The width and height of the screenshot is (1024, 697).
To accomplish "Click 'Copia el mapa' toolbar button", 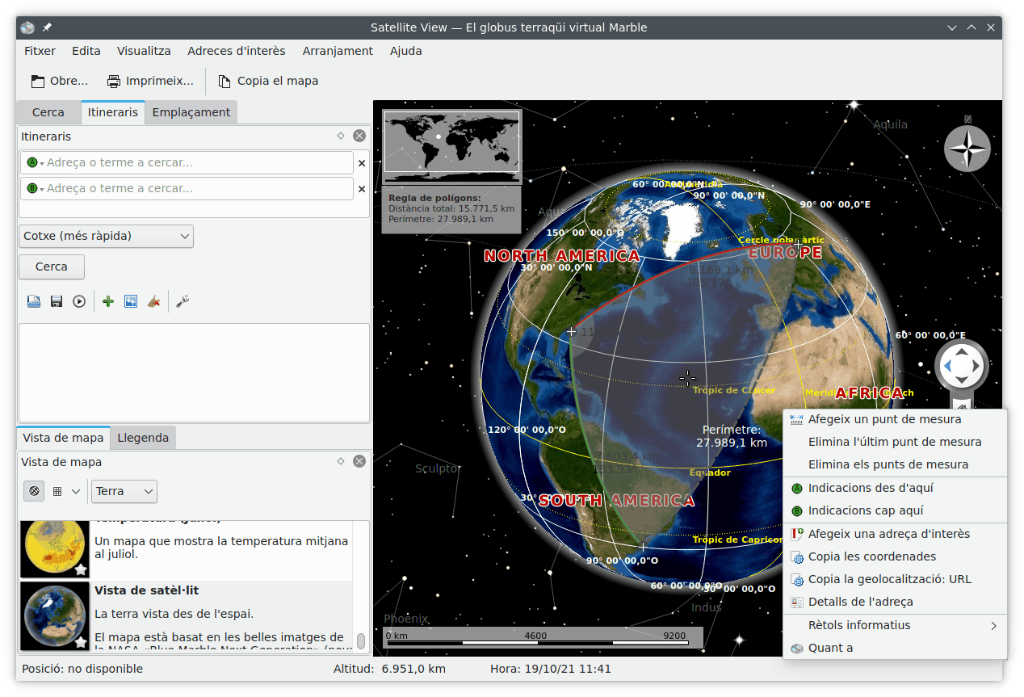I will (x=268, y=81).
